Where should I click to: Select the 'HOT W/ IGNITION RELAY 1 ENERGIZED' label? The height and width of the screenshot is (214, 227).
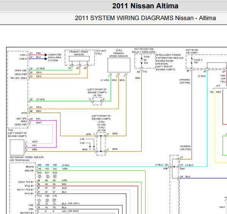(x=144, y=51)
